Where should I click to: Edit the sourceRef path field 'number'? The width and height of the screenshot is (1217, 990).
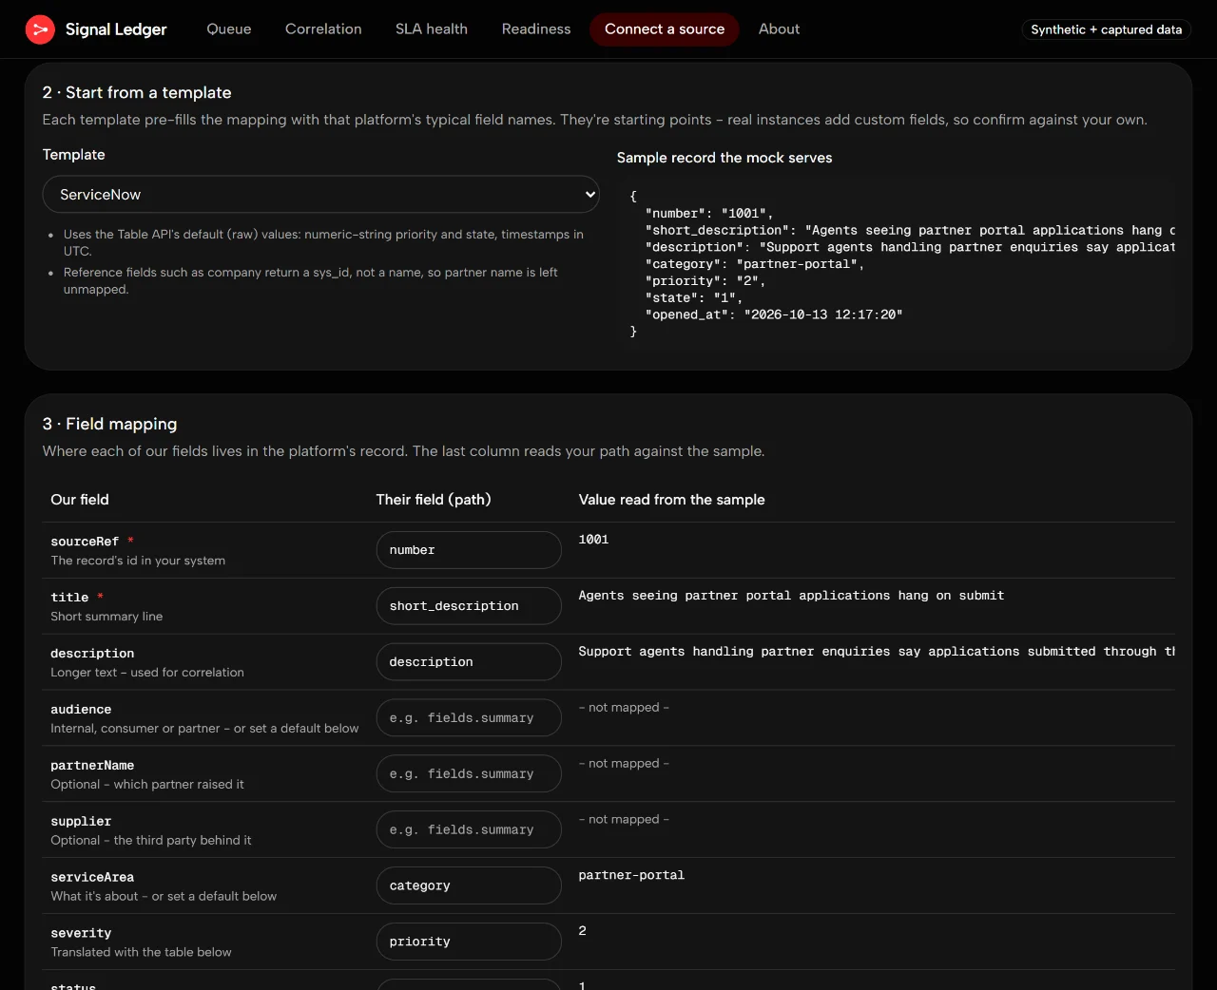469,550
